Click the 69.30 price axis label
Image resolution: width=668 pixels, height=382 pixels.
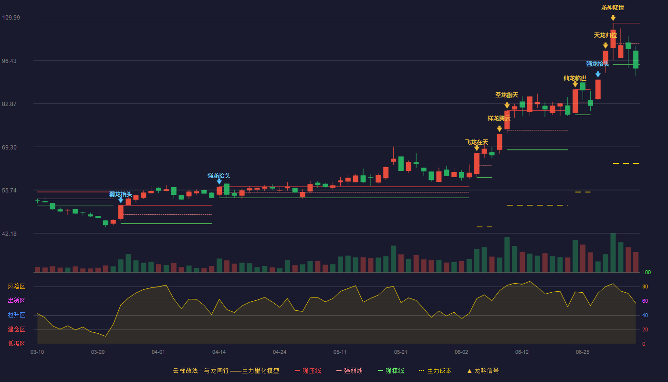(10, 148)
